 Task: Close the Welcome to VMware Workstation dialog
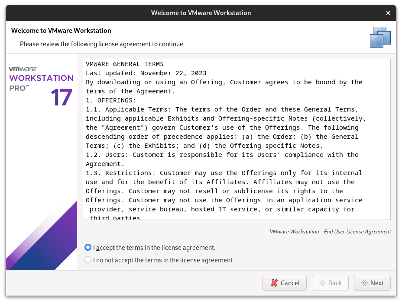tap(388, 13)
